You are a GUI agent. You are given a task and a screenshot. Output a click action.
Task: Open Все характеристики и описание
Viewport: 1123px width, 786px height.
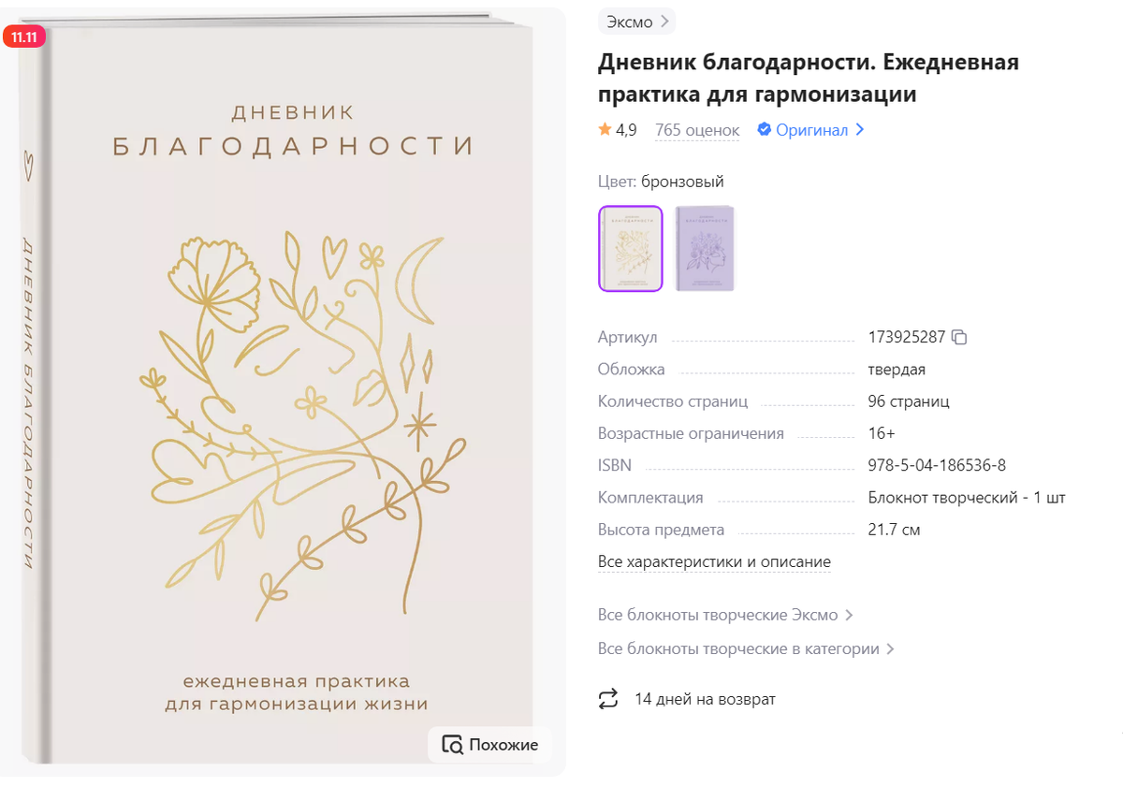click(714, 561)
